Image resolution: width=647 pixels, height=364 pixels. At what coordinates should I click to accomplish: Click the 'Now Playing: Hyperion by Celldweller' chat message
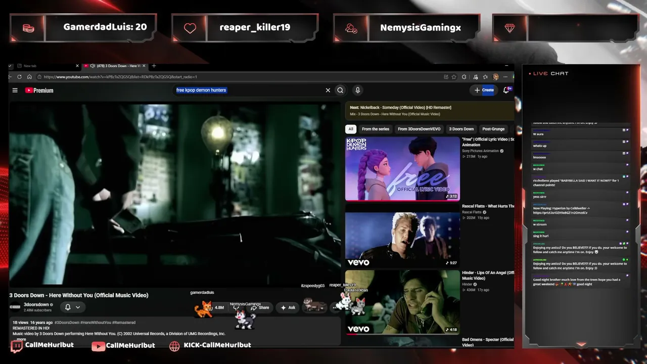(x=561, y=210)
